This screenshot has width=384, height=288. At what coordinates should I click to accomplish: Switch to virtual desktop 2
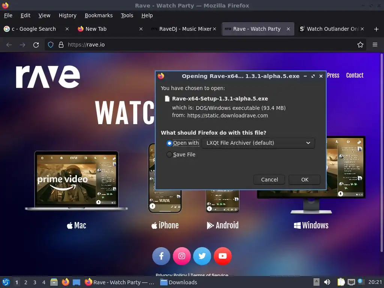click(x=26, y=282)
